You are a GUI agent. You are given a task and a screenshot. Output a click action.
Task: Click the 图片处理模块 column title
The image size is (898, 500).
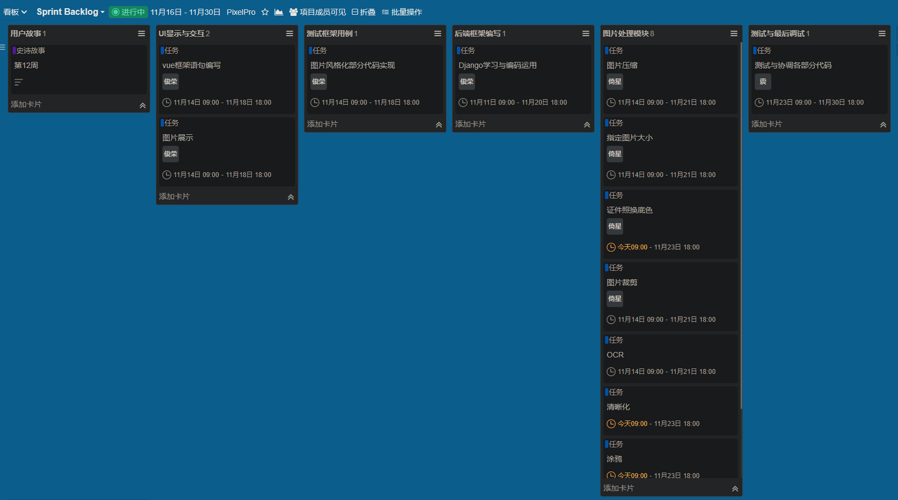coord(625,33)
